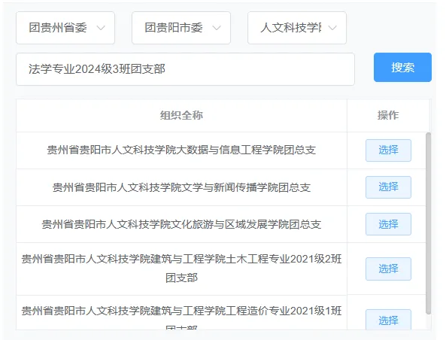
Task: Select 大数据与信息工程学院团总支 via its 选择 button
Action: 388,150
